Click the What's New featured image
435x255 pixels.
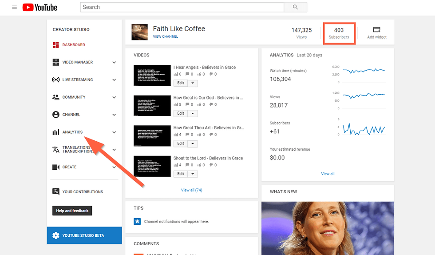point(328,228)
